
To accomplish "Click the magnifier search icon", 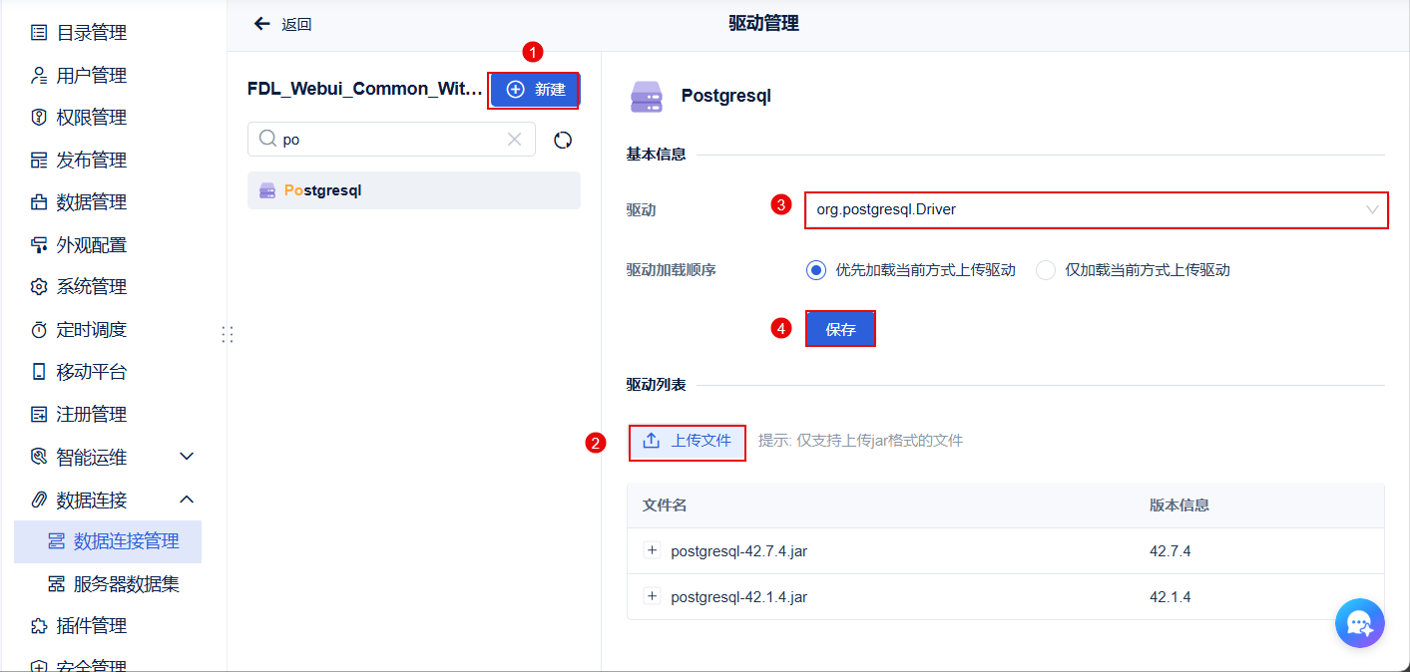I will coord(267,140).
